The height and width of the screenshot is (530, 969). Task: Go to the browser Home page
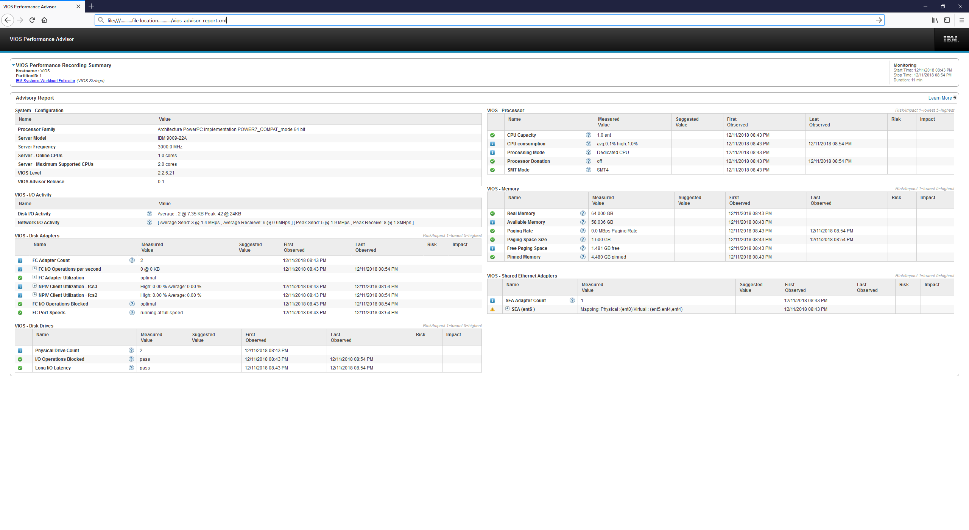click(45, 20)
